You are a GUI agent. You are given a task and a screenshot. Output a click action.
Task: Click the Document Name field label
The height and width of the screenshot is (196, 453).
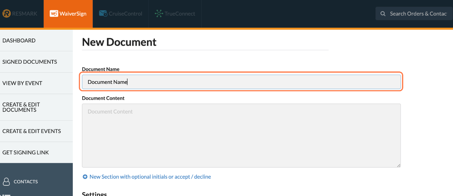click(x=100, y=69)
